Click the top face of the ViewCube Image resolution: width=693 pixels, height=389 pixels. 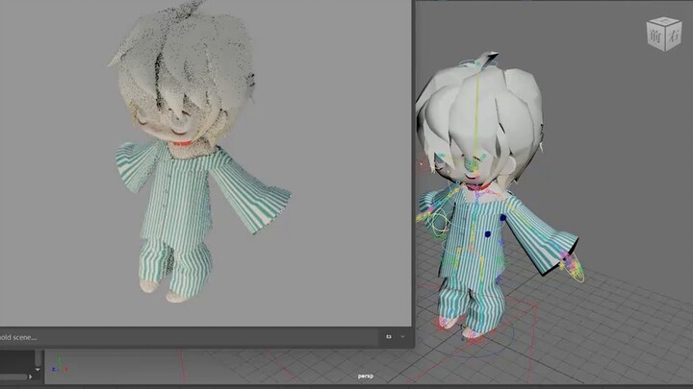[x=664, y=22]
